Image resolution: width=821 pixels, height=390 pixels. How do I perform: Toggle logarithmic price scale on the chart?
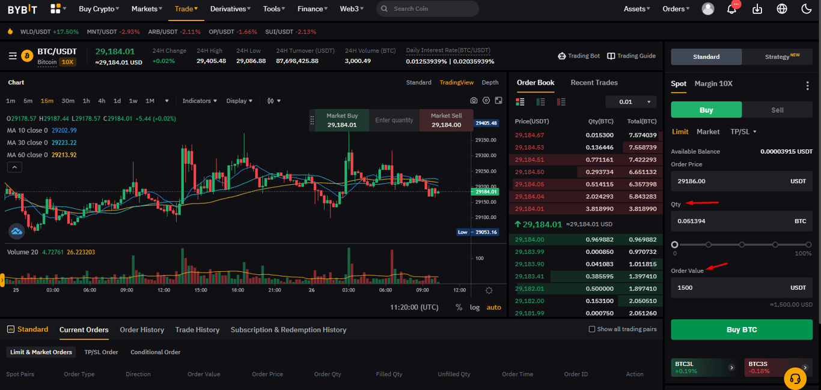474,307
